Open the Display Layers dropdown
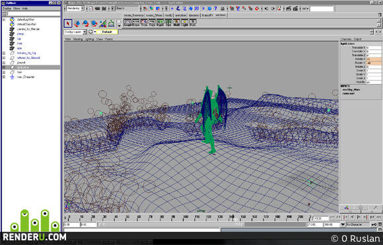383x245 pixels. pos(75,32)
